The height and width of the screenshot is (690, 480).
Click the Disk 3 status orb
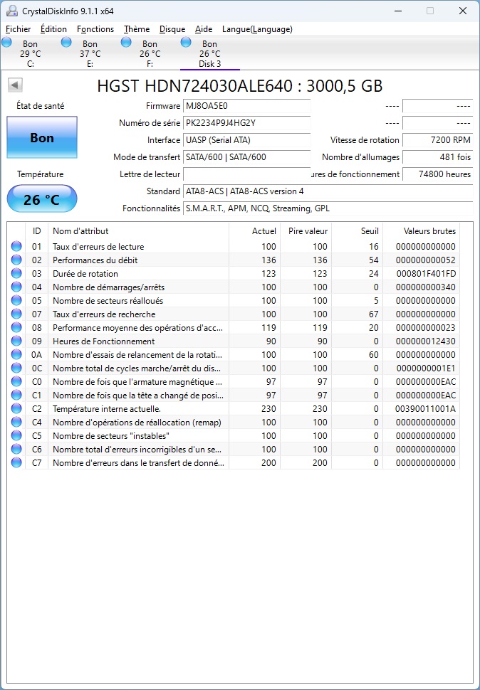pos(187,43)
